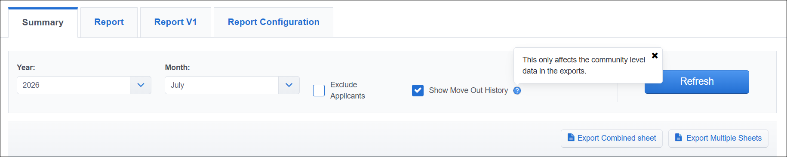Enable the Exclude Applicants checkbox
Image resolution: width=787 pixels, height=157 pixels.
coord(319,90)
